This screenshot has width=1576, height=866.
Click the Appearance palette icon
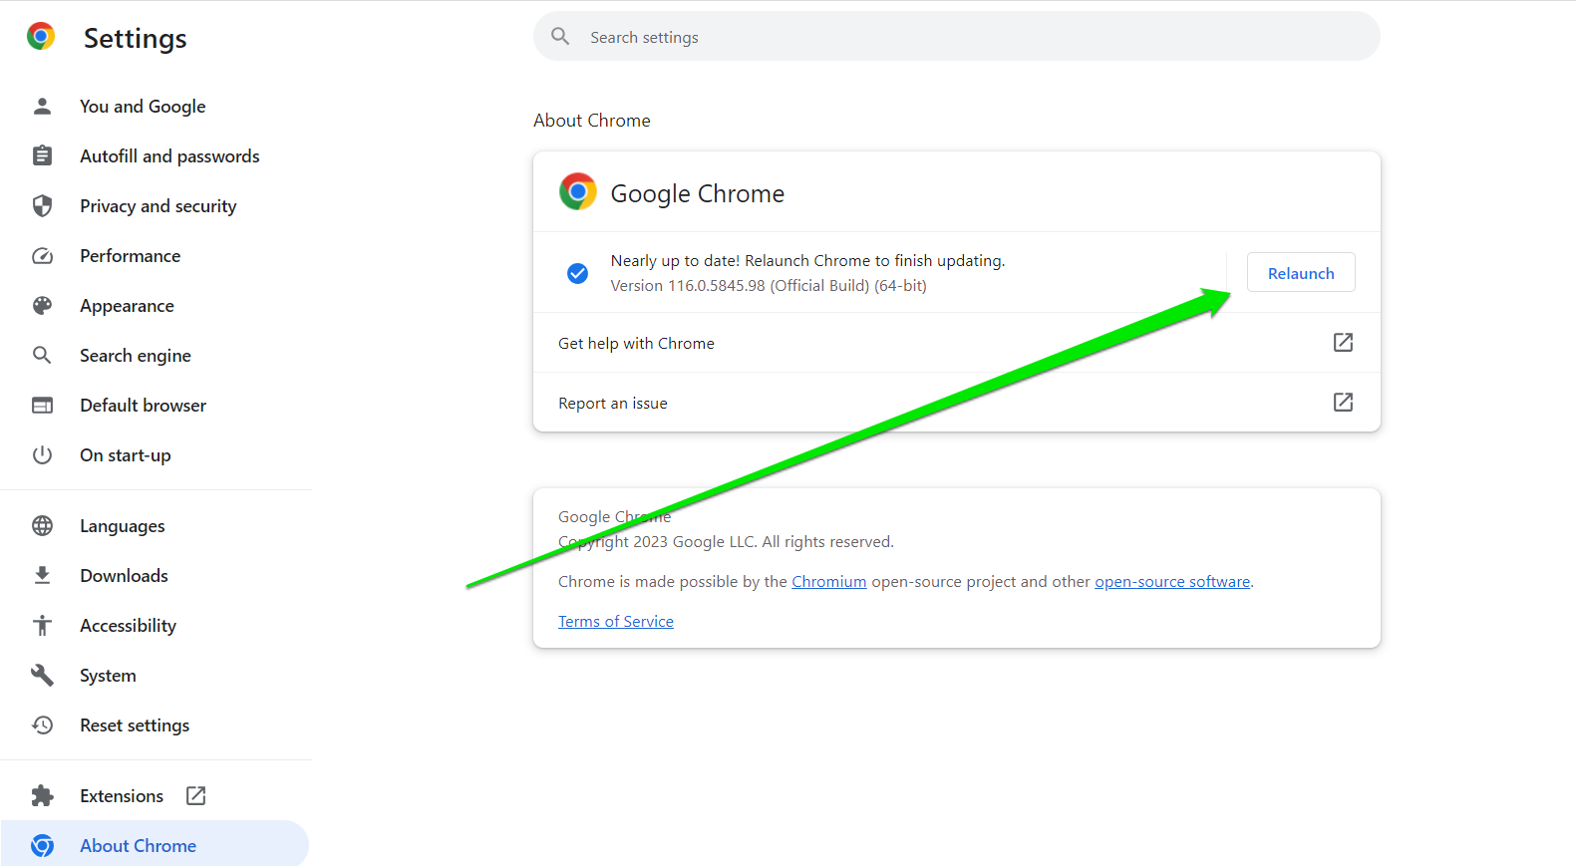click(x=42, y=306)
